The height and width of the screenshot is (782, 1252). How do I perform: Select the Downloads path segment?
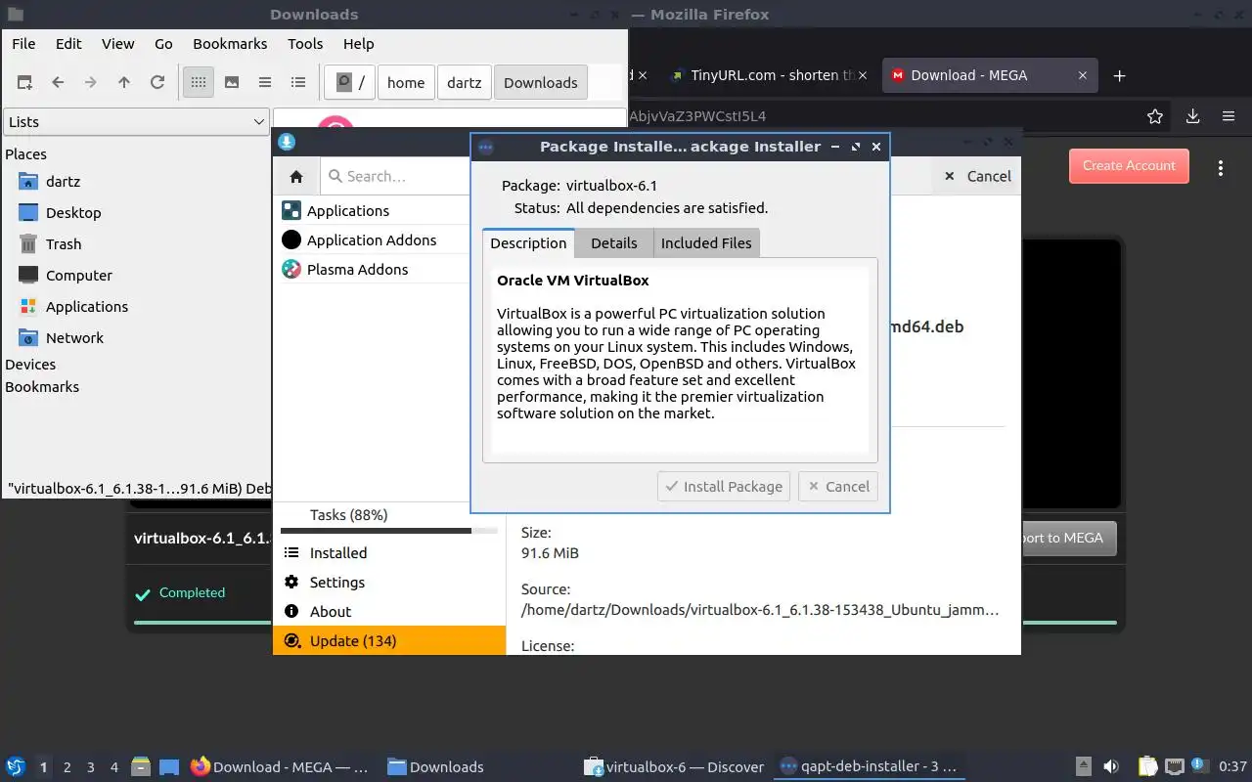coord(541,83)
